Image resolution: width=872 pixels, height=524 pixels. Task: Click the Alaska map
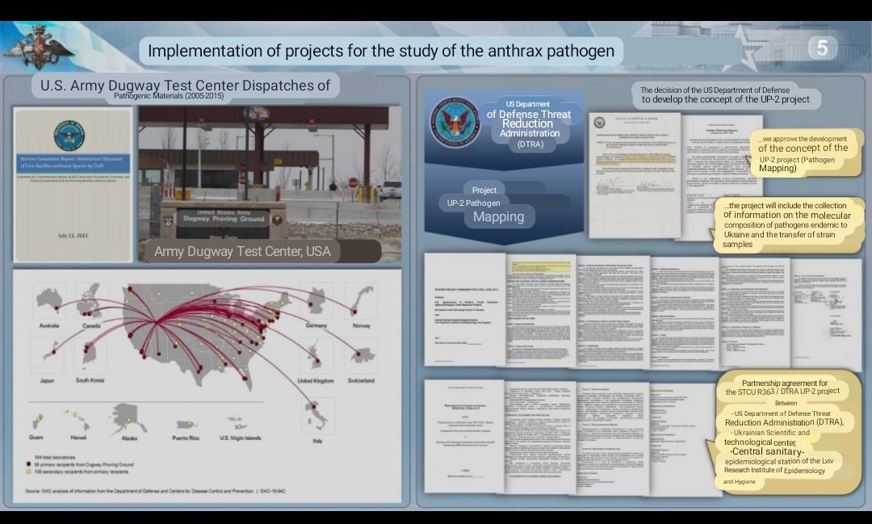click(128, 419)
